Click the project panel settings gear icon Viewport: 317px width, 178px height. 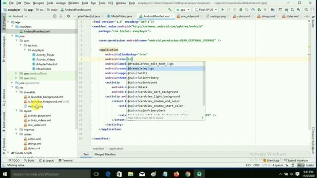pyautogui.click(x=68, y=16)
